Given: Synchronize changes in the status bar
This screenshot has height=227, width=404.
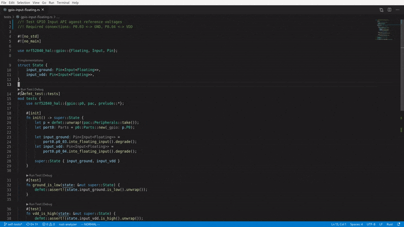Looking at the screenshot, I should [x=32, y=224].
